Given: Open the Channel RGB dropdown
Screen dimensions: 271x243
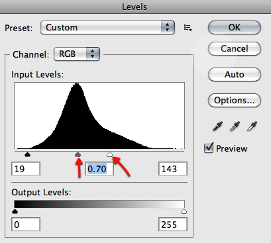Looking at the screenshot, I should (77, 54).
